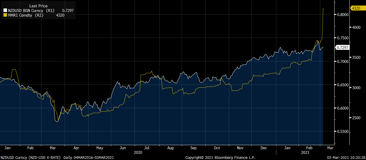Click the 0.7297 value in the legend
This screenshot has height=160, width=366.
(x=68, y=10)
